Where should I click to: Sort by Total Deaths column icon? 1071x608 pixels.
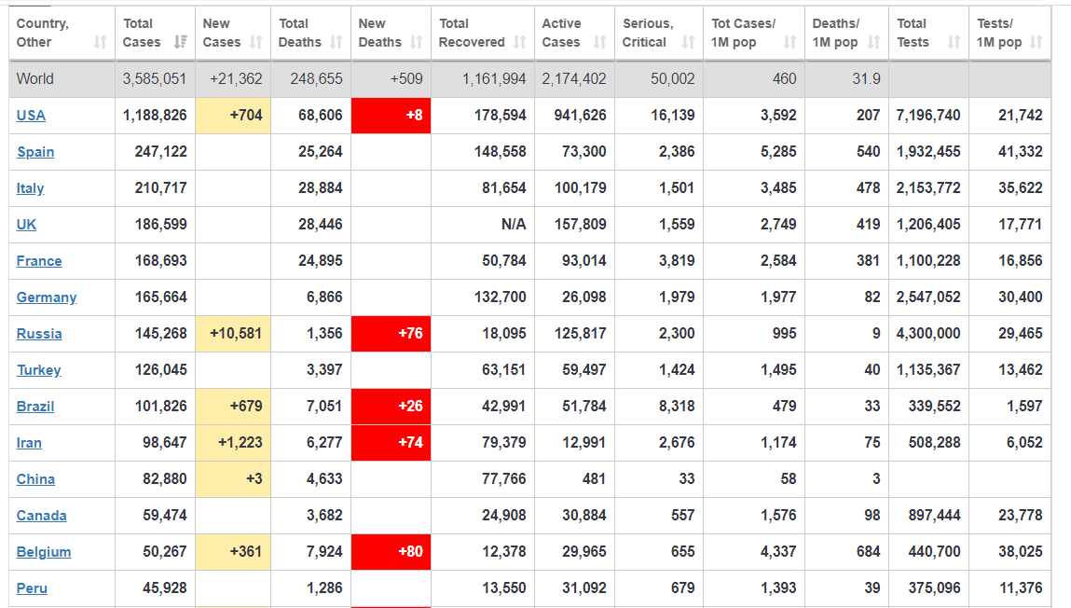coord(336,42)
